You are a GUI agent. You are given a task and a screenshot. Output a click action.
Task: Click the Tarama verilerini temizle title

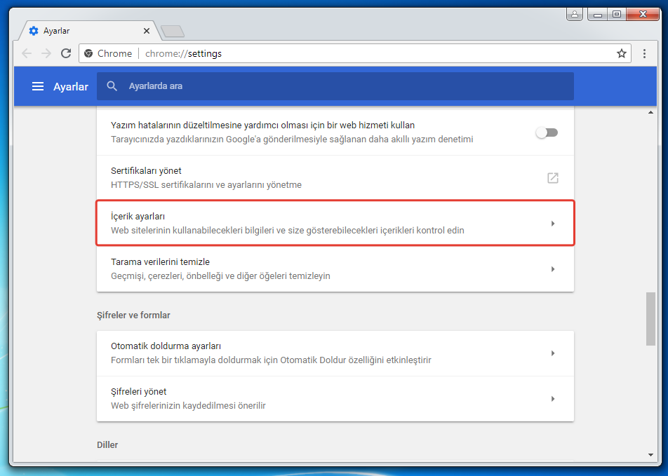pos(160,262)
